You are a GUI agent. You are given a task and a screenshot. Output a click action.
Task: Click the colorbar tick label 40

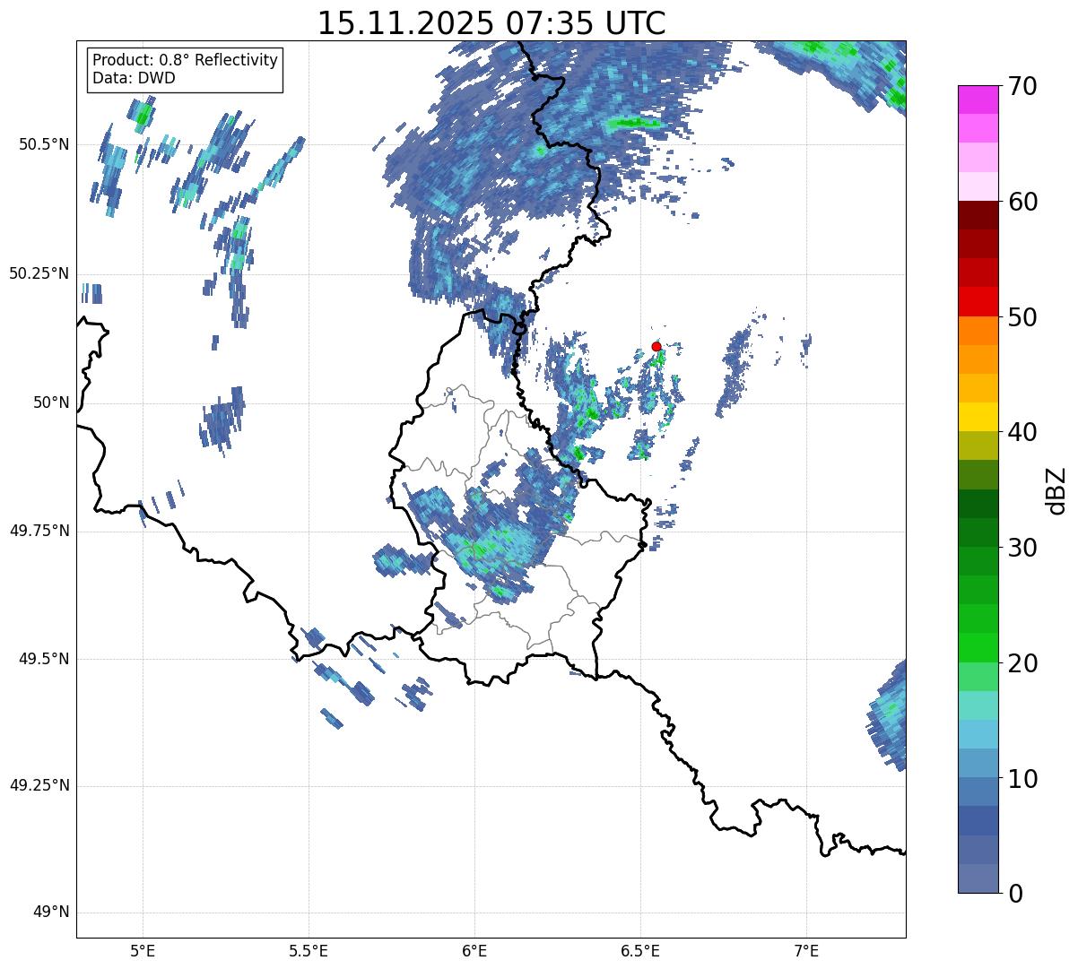coord(1022,432)
